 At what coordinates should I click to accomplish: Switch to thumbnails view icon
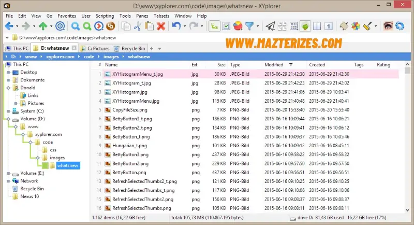coord(282,26)
